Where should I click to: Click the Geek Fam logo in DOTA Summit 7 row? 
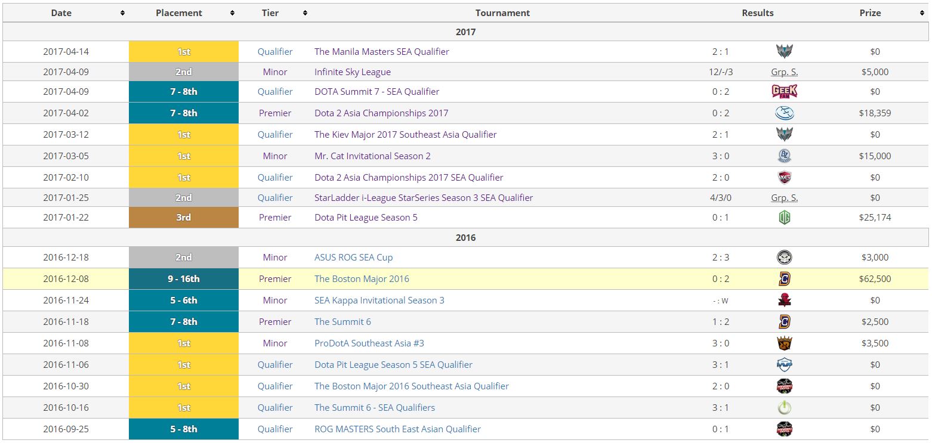tap(784, 91)
